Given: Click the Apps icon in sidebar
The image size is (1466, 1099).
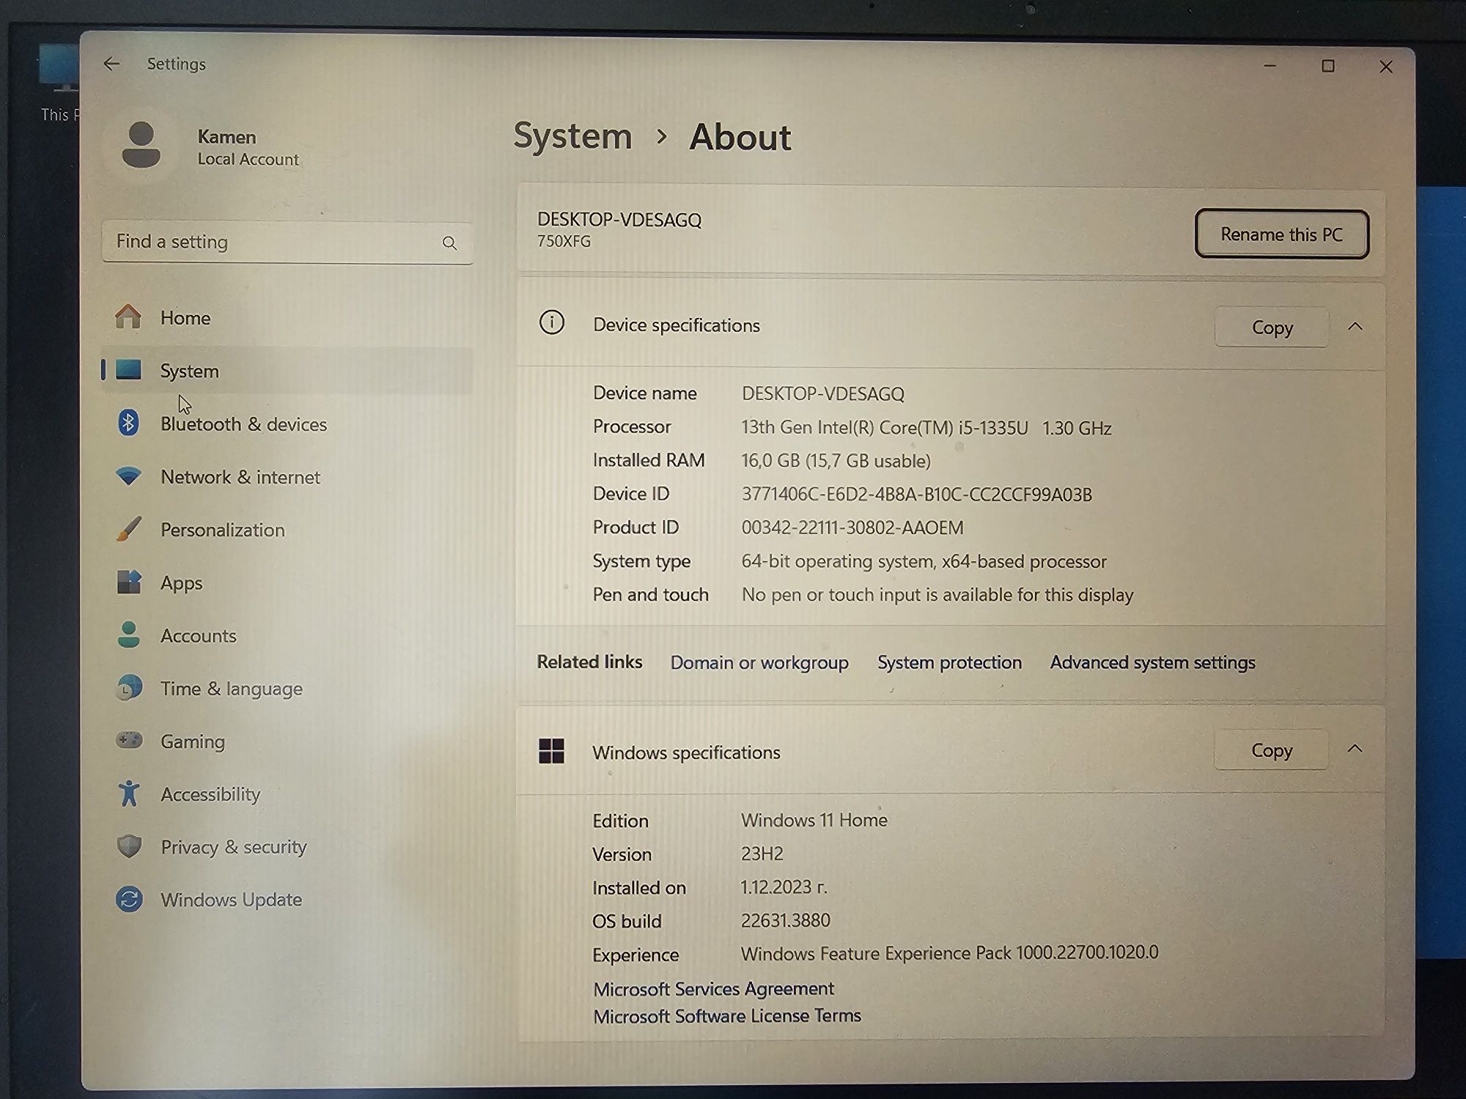Looking at the screenshot, I should click(x=129, y=582).
